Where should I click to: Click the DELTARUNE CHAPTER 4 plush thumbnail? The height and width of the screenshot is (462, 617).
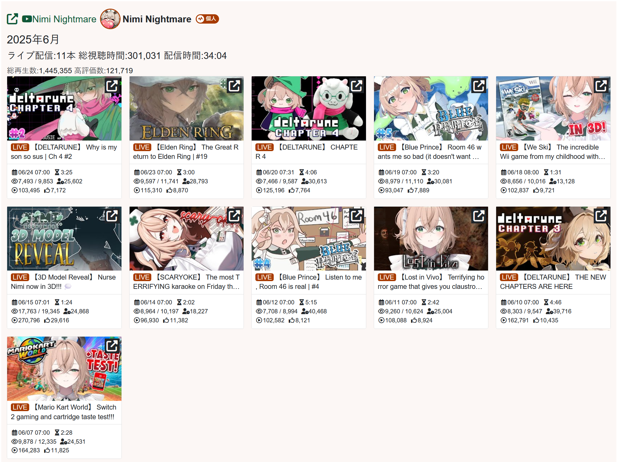[x=308, y=108]
